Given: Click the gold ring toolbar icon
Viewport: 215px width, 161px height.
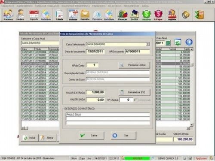Looking at the screenshot, I should point(186,15).
